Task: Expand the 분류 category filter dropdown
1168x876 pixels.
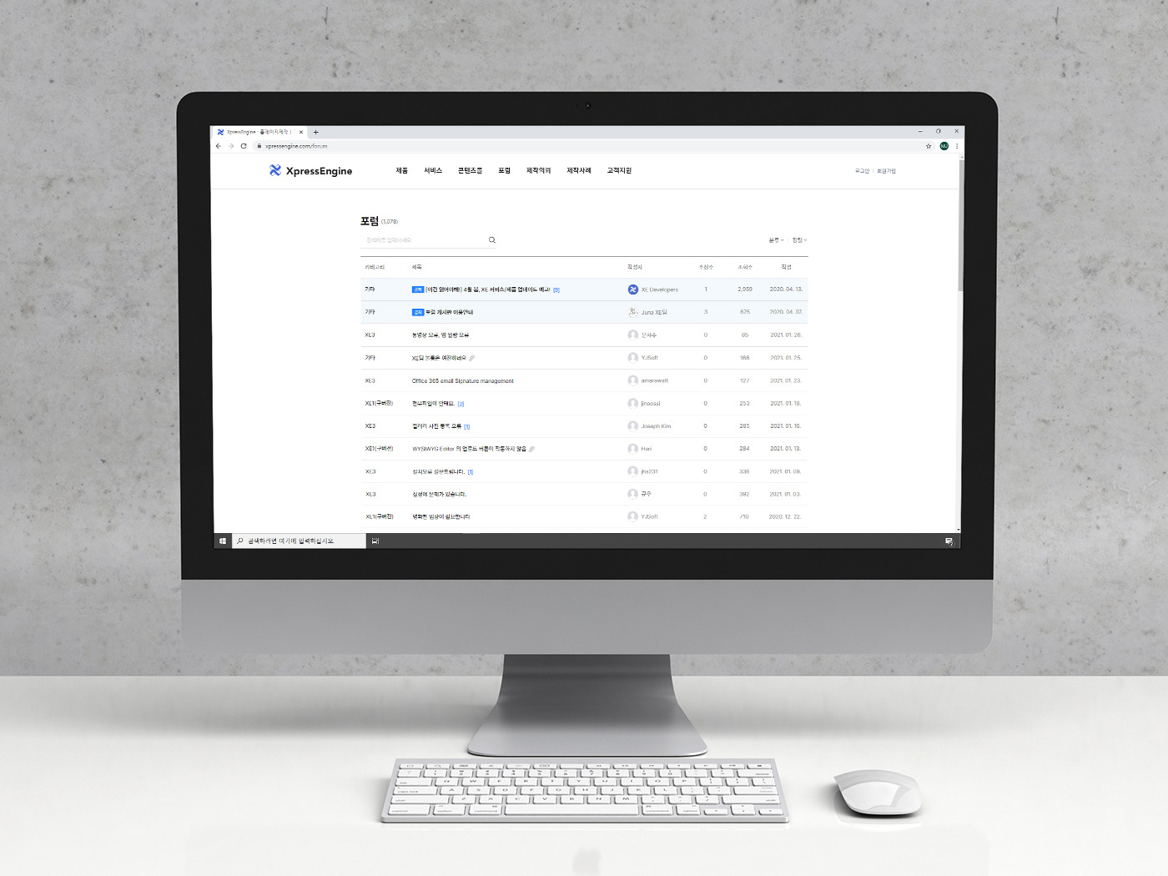Action: click(x=776, y=240)
